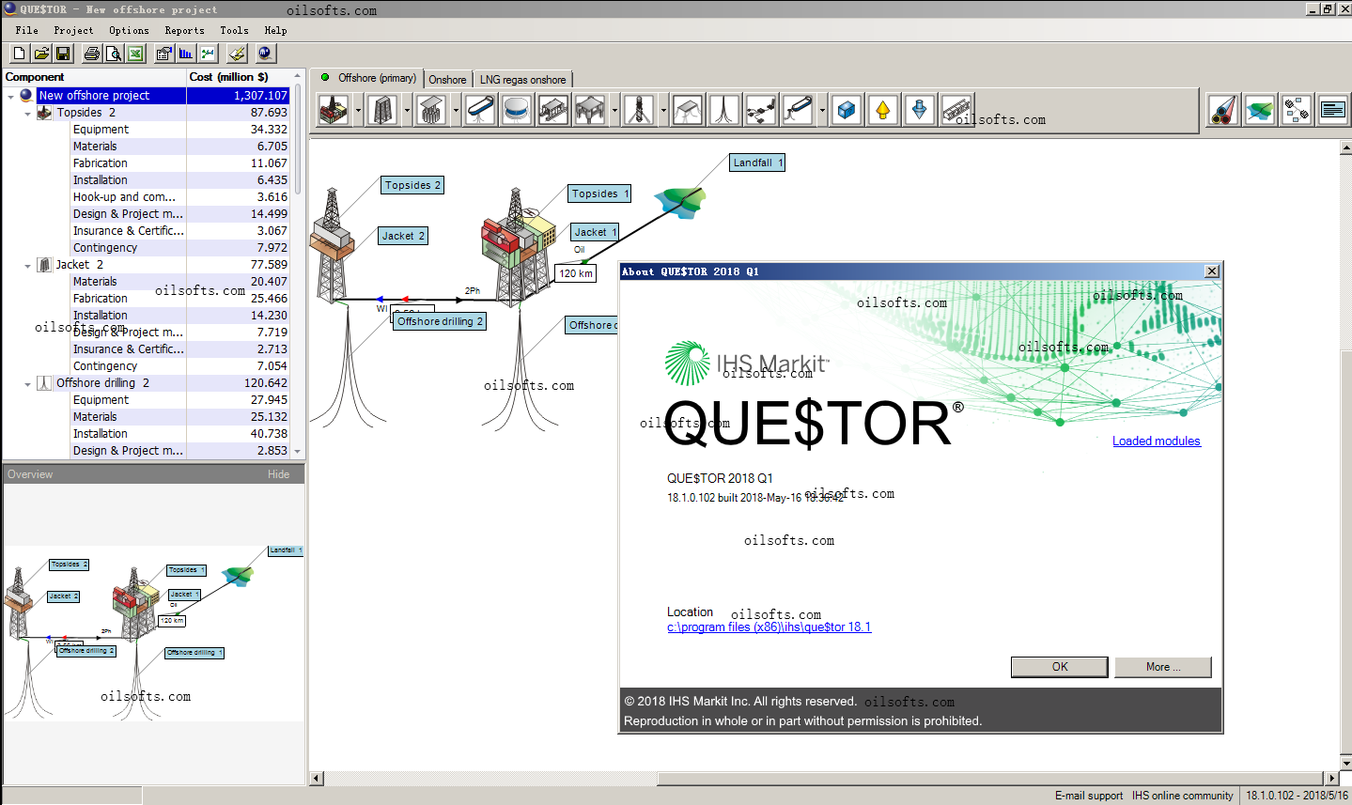The height and width of the screenshot is (805, 1352).
Task: Click the pipeline component icon with colored tubes
Action: click(1223, 110)
